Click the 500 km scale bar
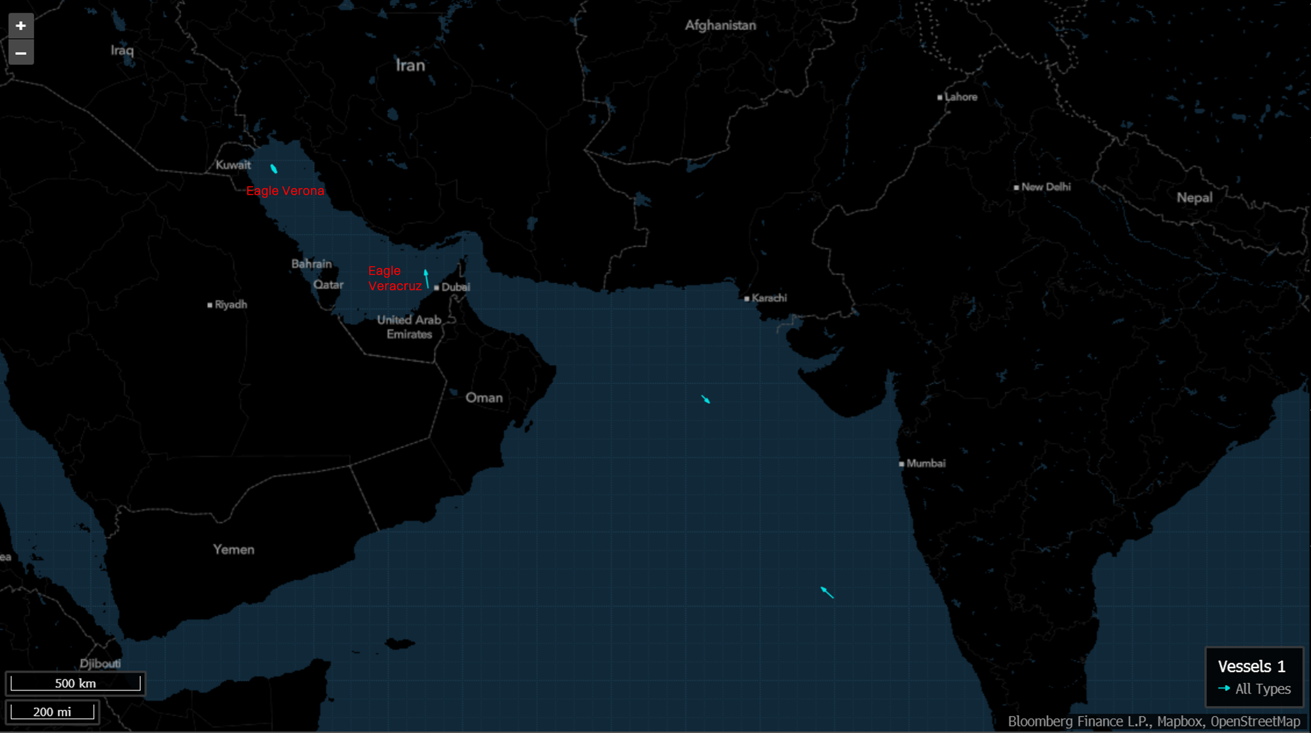 [x=75, y=683]
